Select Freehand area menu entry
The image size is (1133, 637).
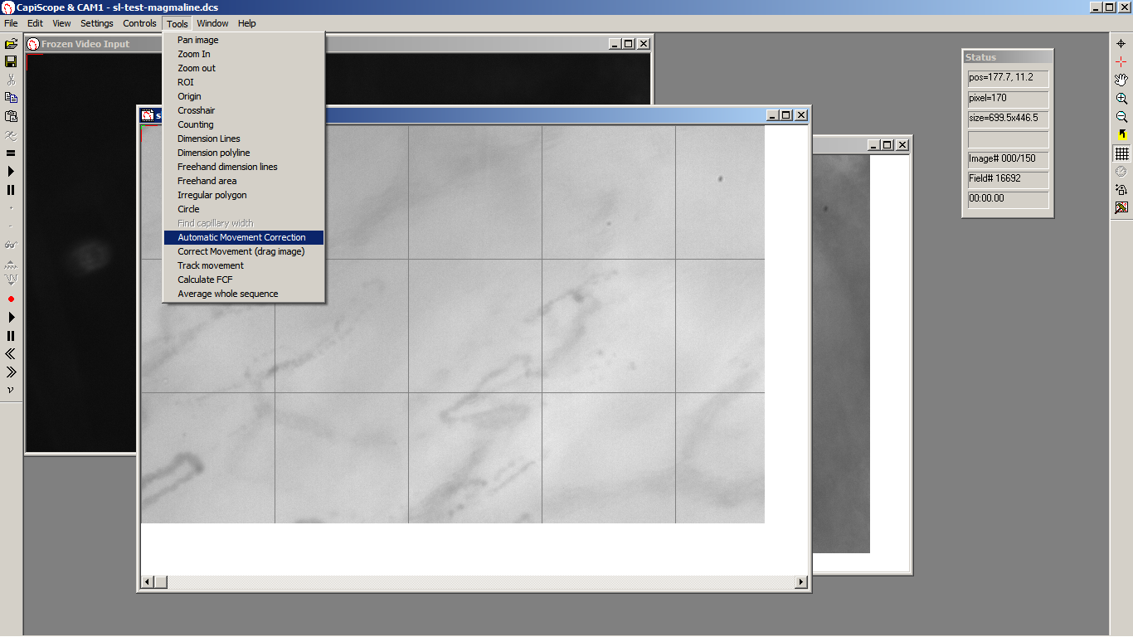click(243, 181)
